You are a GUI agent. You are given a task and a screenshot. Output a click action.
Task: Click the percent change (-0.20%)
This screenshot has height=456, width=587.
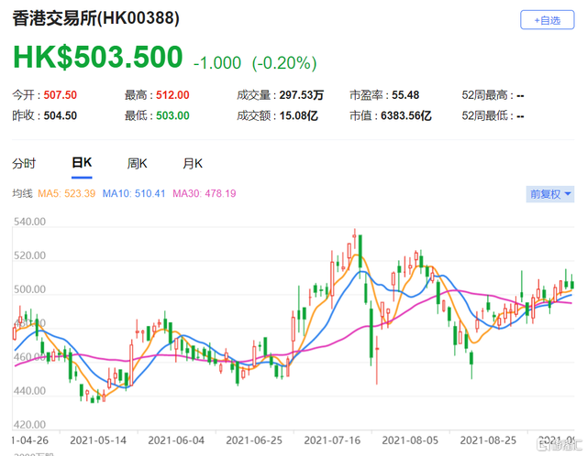[x=284, y=63]
